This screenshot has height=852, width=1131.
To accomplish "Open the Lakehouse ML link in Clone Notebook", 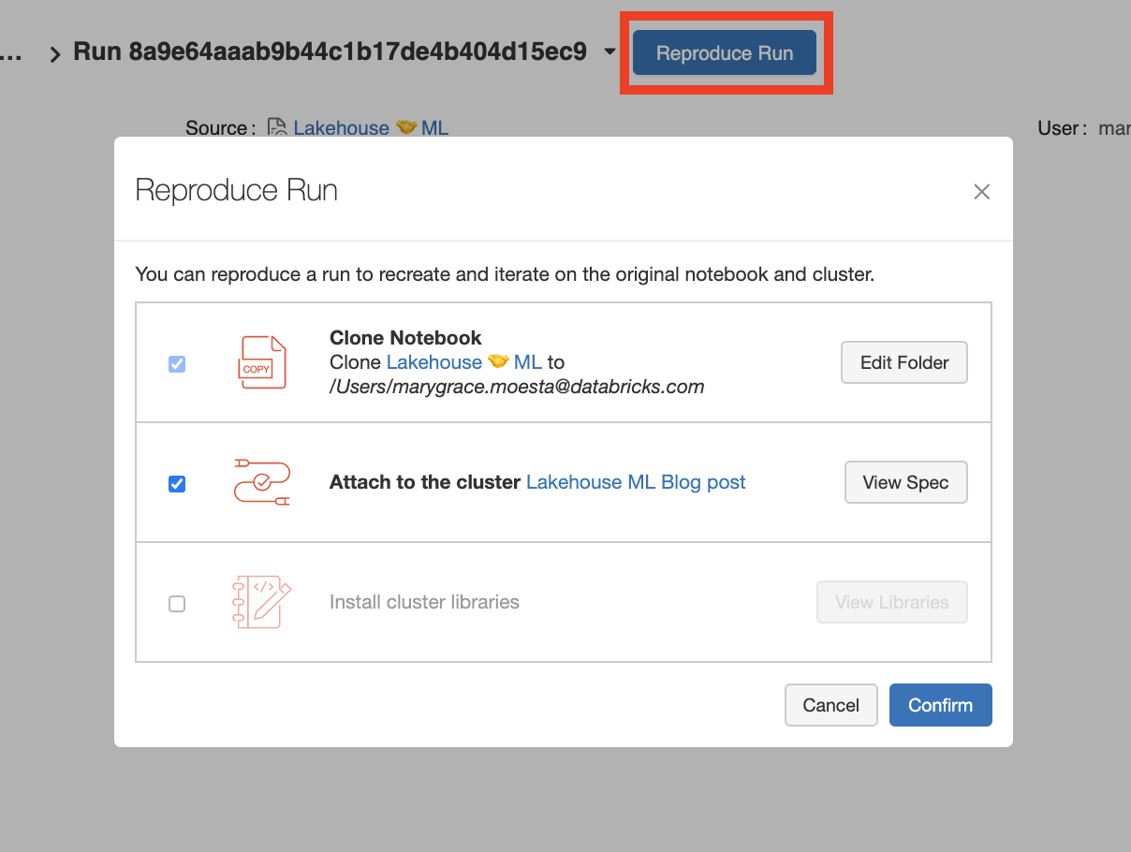I will click(x=463, y=361).
